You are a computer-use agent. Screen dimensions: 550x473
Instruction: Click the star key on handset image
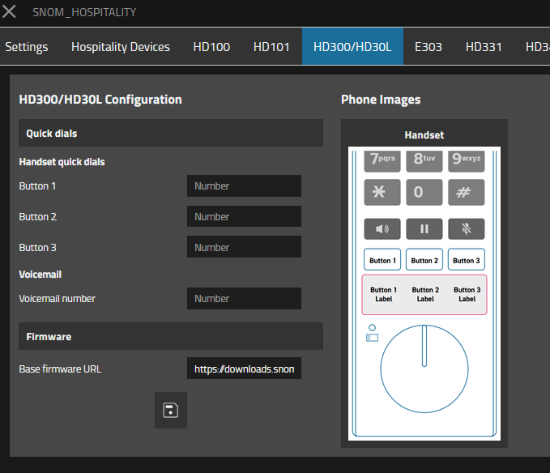(382, 192)
